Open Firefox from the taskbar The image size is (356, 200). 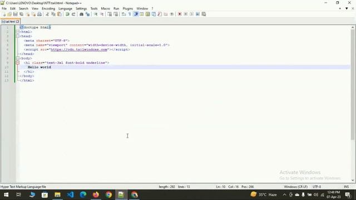point(96,194)
